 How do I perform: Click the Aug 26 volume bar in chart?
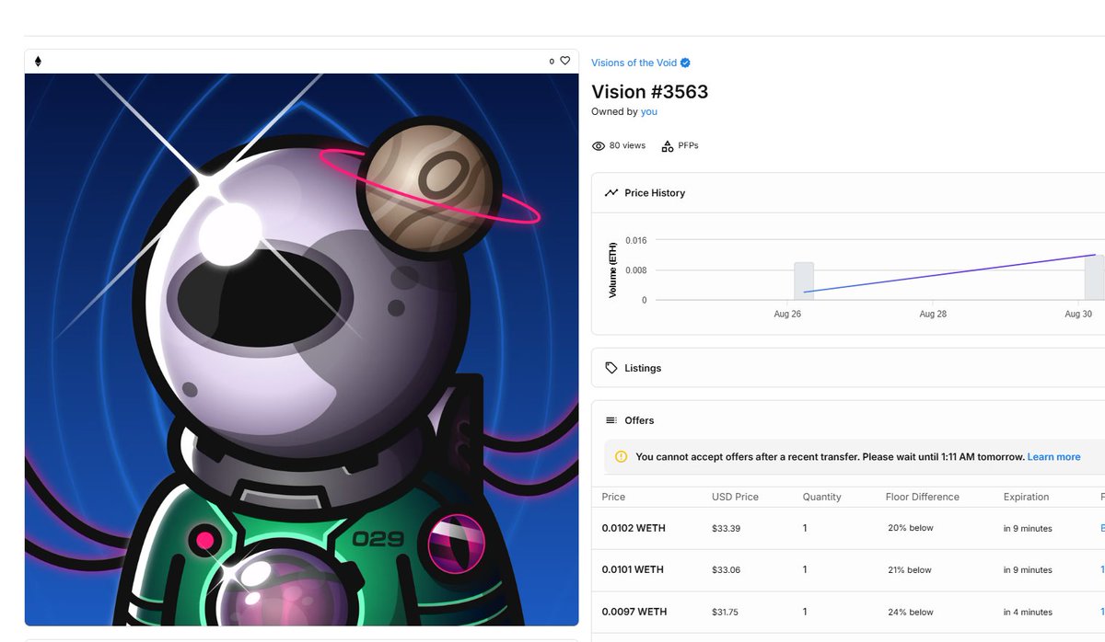[x=804, y=281]
